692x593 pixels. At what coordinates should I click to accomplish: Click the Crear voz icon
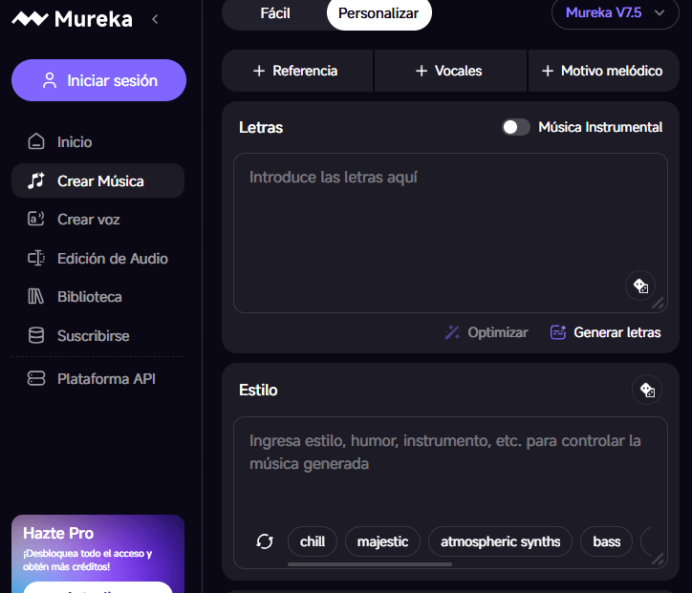click(x=36, y=219)
